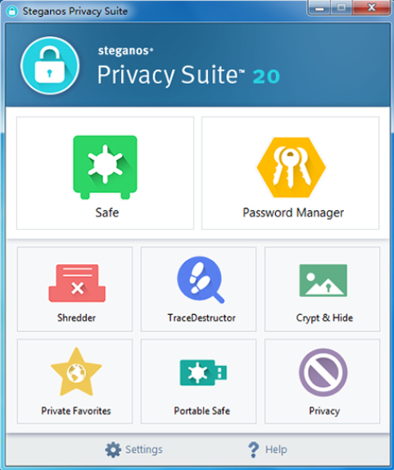Click the Settings text label
The image size is (394, 470).
(x=143, y=449)
